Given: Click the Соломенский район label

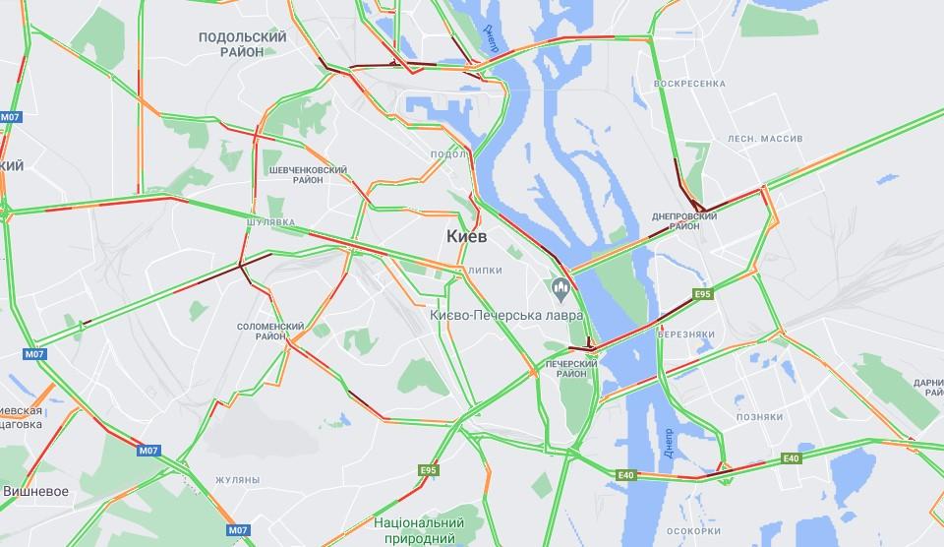Looking at the screenshot, I should pos(270,332).
